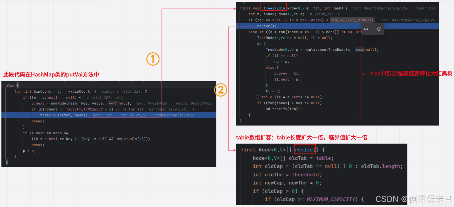Click the debug hint n (slot_3): 16
This screenshot has height=207, width=454.
325,14
